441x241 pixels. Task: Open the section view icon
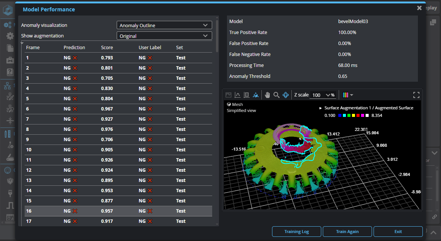point(247,95)
